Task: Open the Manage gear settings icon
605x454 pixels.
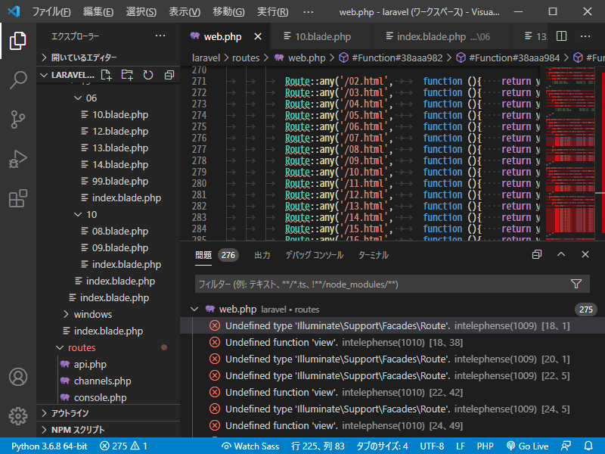Action: pyautogui.click(x=18, y=415)
